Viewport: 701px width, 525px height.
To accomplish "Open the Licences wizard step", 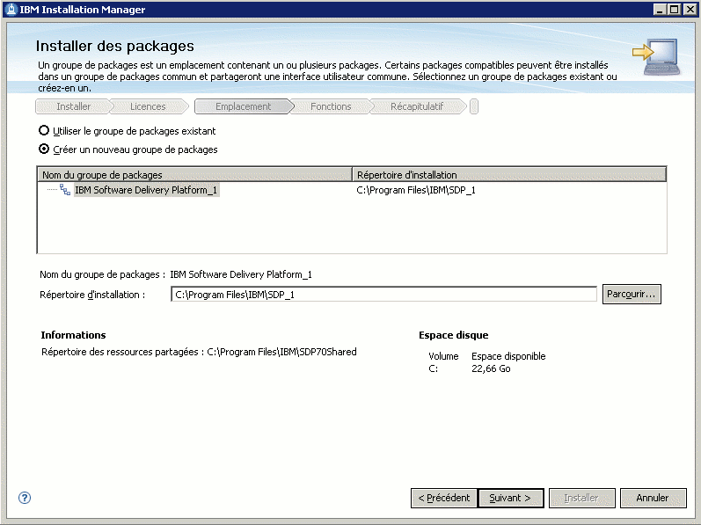I will (x=148, y=106).
